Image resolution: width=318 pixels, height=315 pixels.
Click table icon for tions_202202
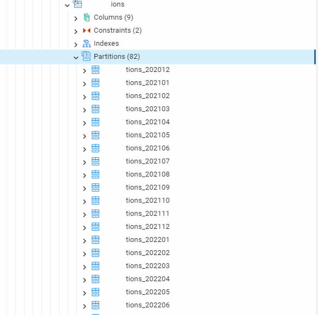[95, 253]
